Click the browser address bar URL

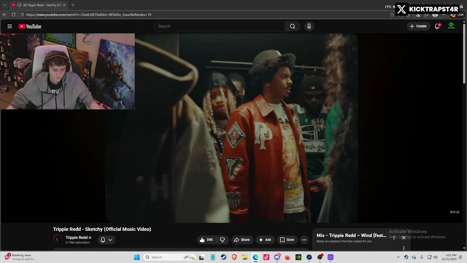tap(89, 15)
